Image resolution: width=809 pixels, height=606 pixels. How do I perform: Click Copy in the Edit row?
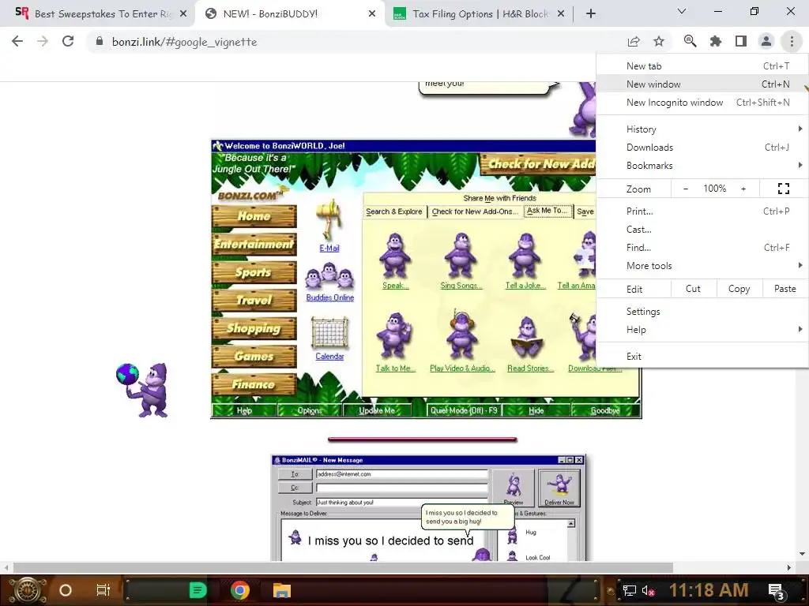point(739,289)
